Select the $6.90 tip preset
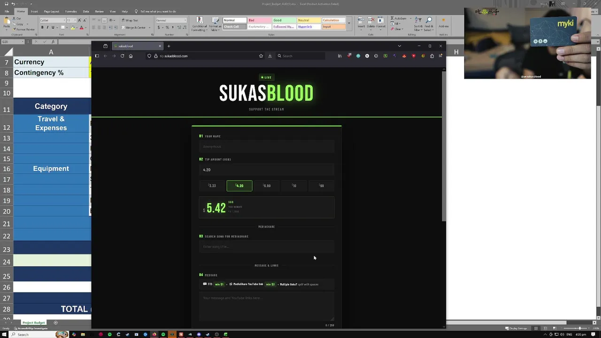The width and height of the screenshot is (601, 338). (x=267, y=186)
